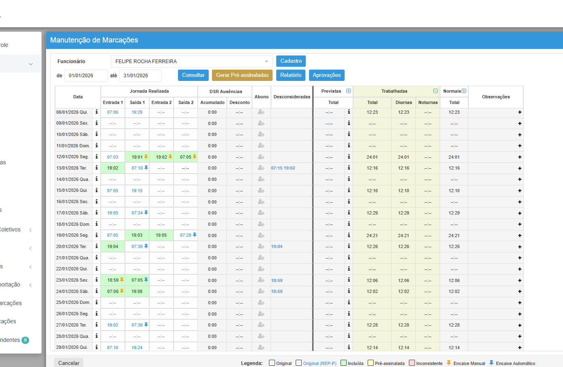Image resolution: width=563 pixels, height=367 pixels.
Task: Click the start date field 01/01/2026
Action: pyautogui.click(x=86, y=76)
